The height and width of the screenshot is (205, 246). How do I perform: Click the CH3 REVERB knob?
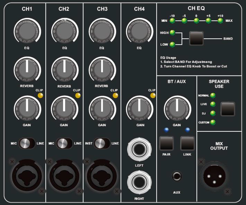(102, 70)
